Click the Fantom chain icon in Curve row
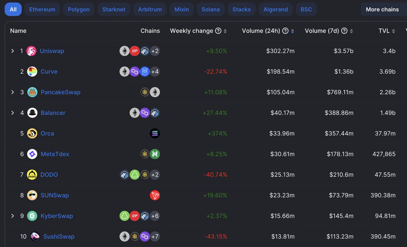The width and height of the screenshot is (407, 247). coord(145,72)
